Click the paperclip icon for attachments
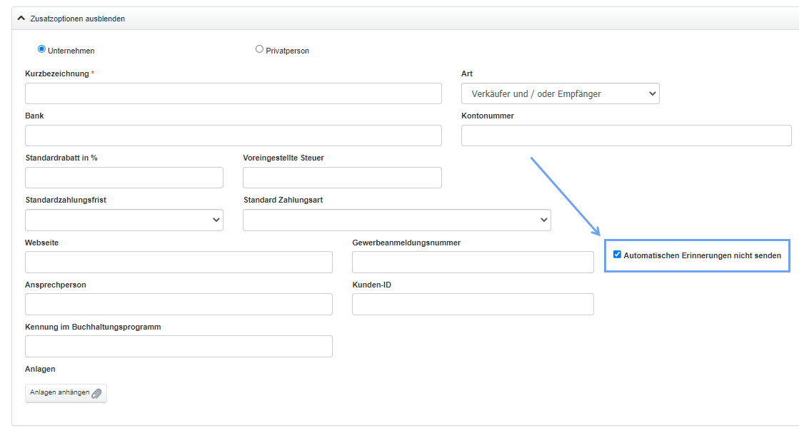Screen dimensions: 799x433 (97, 393)
